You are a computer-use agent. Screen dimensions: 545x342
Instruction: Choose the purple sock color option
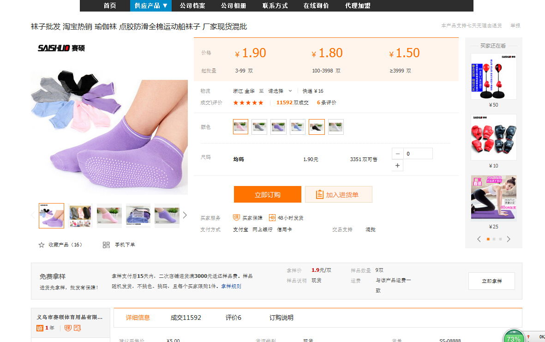coord(278,127)
